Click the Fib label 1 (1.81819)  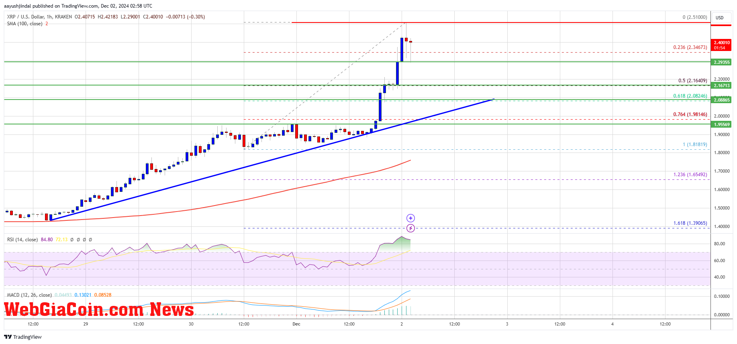point(695,145)
